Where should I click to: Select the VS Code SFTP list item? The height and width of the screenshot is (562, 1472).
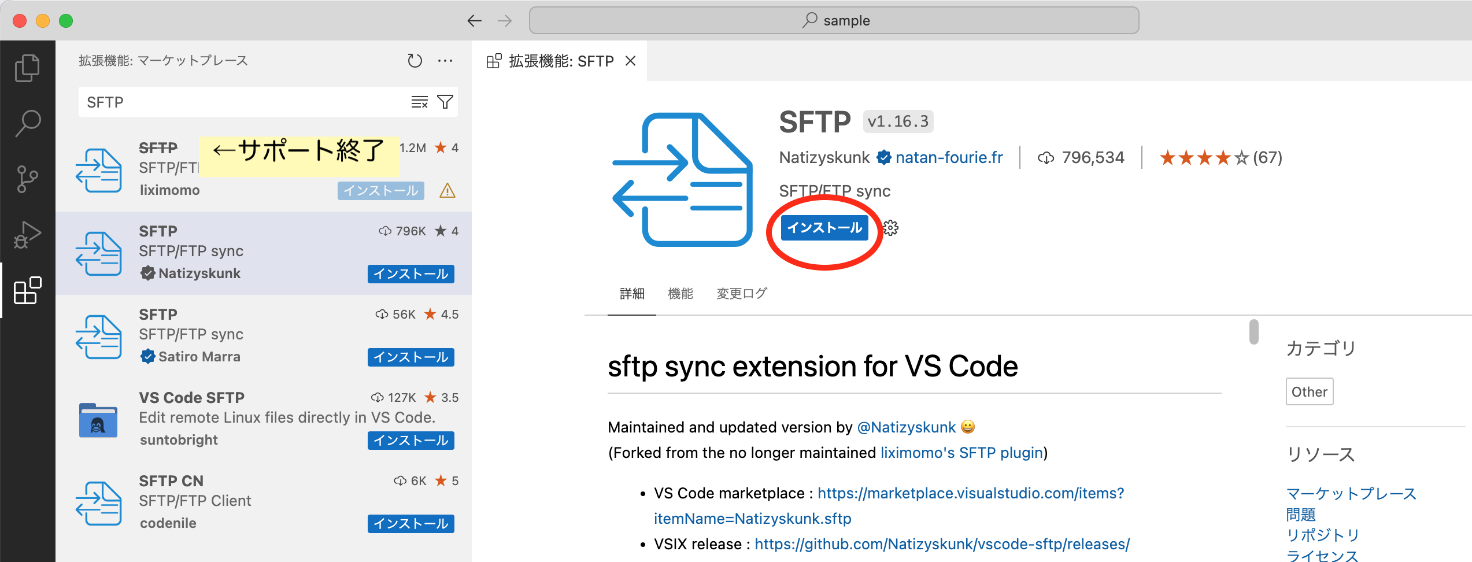pos(264,419)
